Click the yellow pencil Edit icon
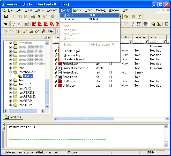This screenshot has width=171, height=156. (25, 31)
